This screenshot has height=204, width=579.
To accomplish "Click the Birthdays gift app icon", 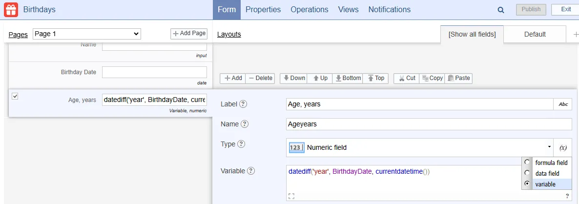I will 11,10.
